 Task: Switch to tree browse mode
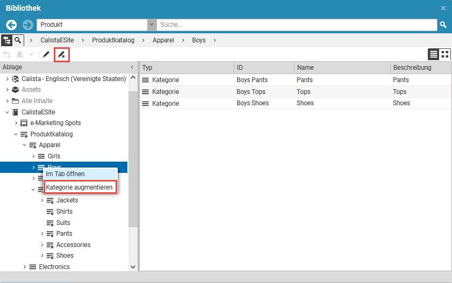coord(7,40)
